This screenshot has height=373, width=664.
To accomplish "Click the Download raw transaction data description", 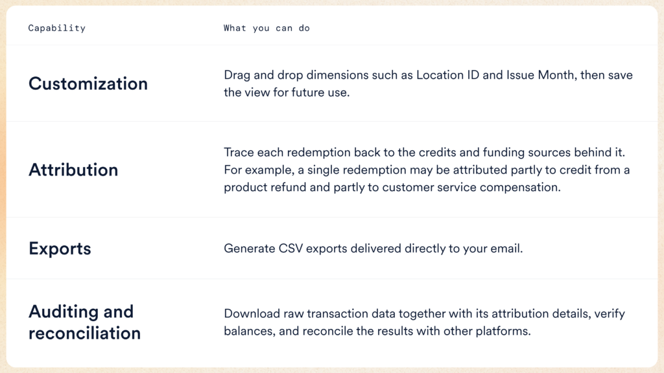I will pyautogui.click(x=424, y=322).
